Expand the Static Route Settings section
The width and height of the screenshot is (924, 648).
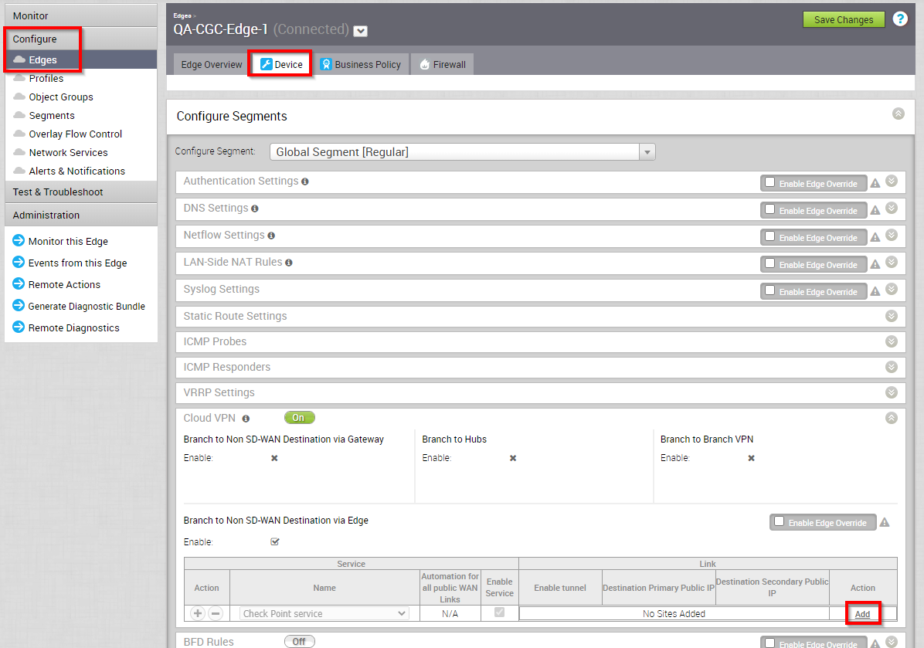pyautogui.click(x=891, y=317)
